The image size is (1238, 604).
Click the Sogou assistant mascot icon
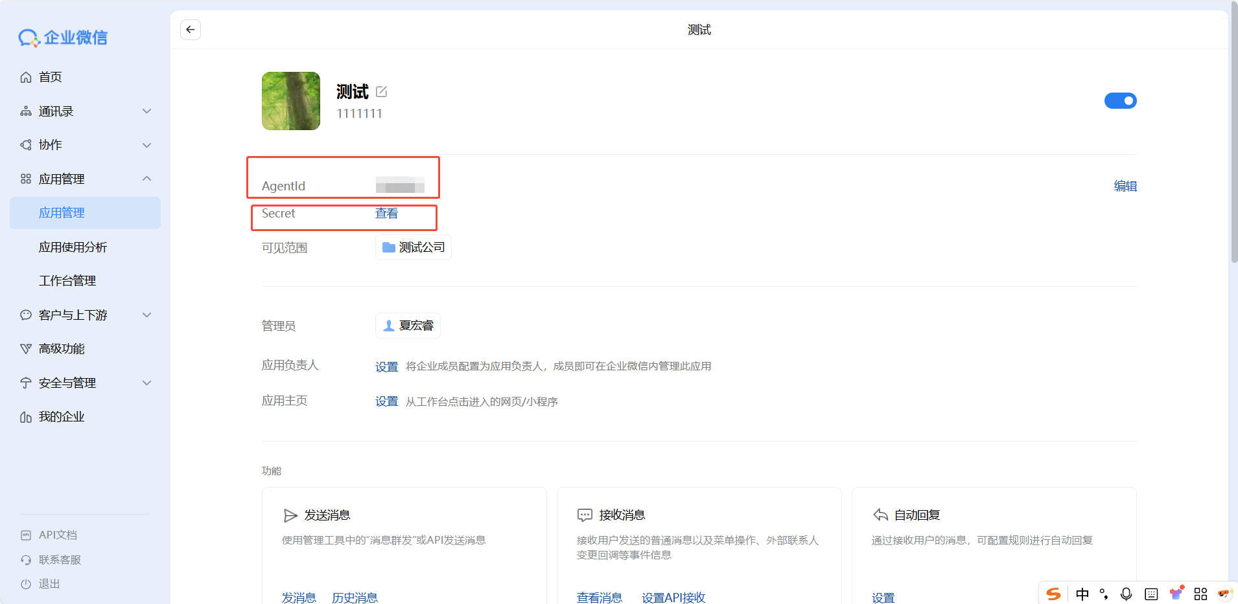click(x=1224, y=594)
